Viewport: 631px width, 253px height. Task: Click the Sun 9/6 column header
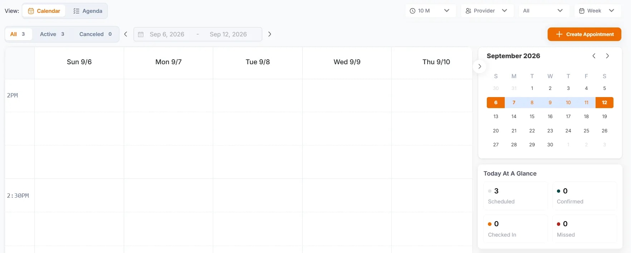point(79,62)
